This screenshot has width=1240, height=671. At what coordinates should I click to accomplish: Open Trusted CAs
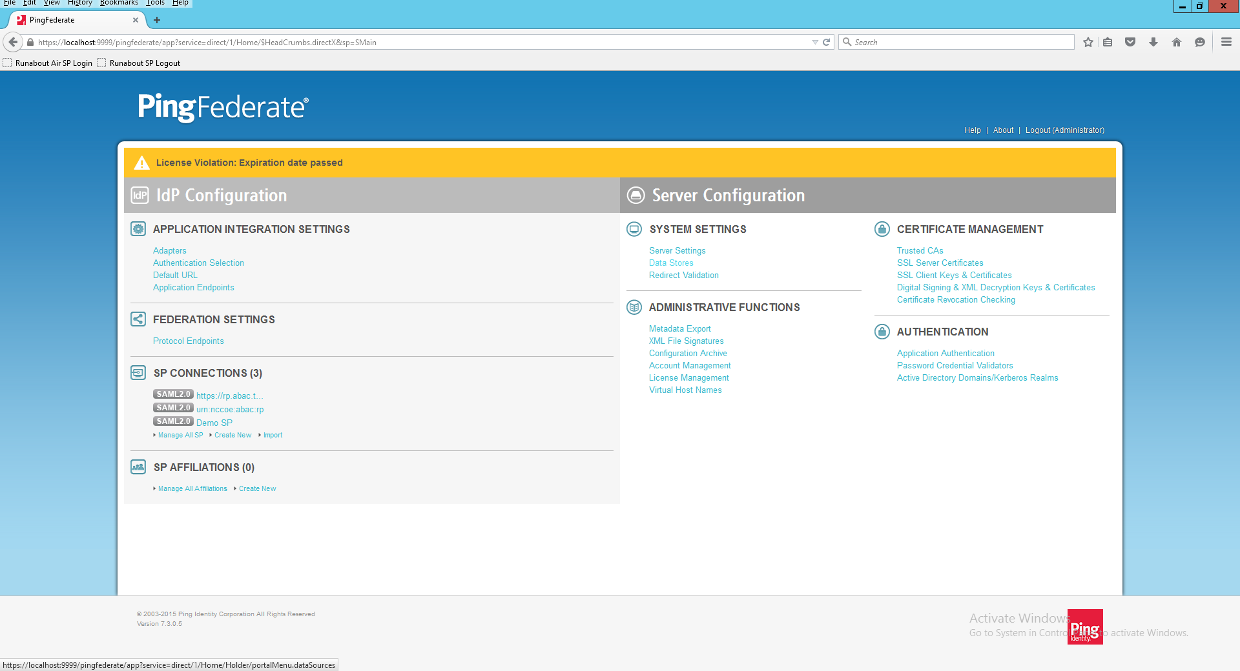click(x=920, y=250)
